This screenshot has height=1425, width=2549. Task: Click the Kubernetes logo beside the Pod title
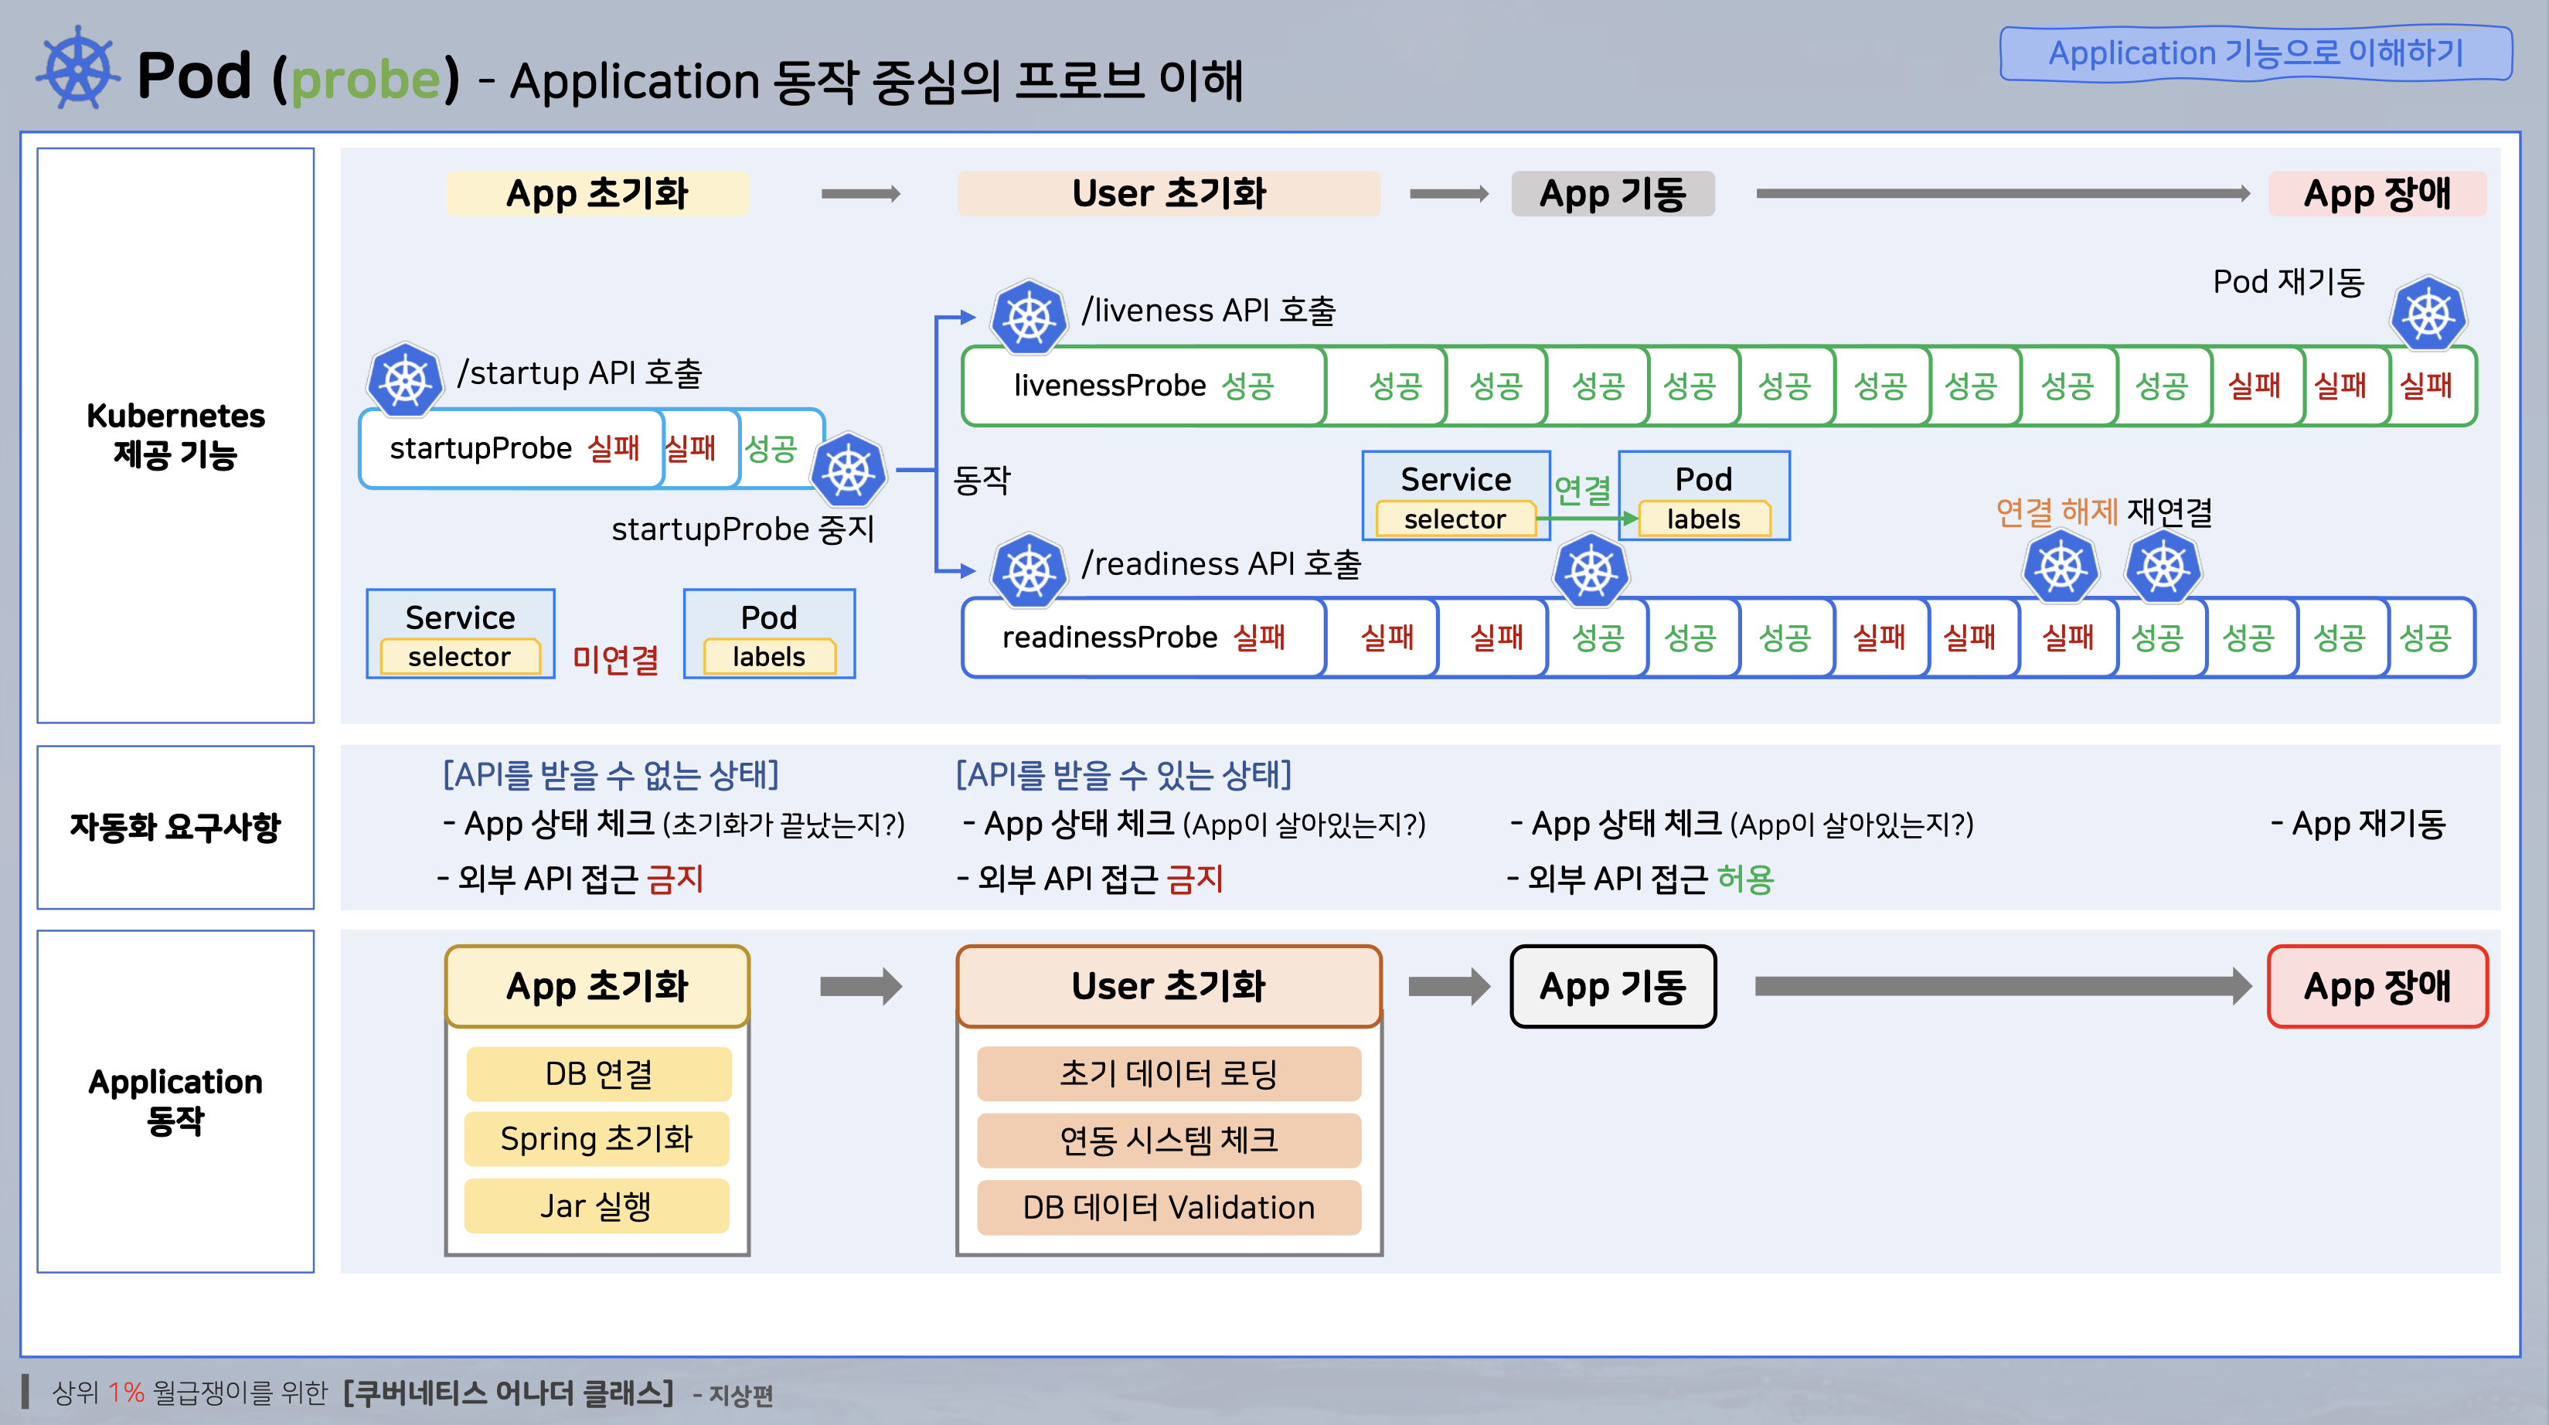[78, 68]
